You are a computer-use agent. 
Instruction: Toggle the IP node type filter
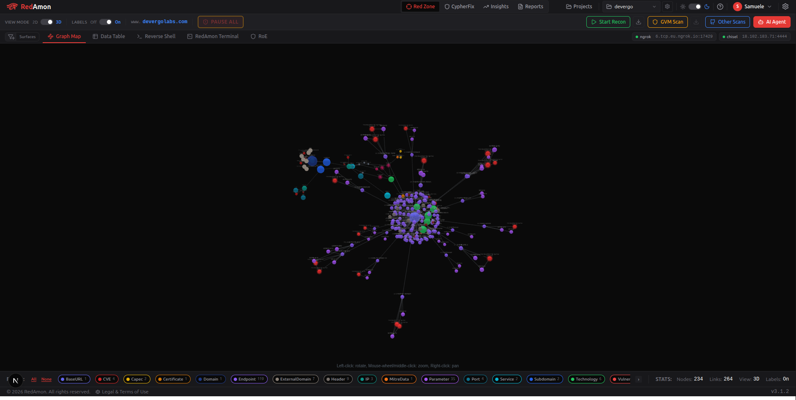pyautogui.click(x=367, y=379)
